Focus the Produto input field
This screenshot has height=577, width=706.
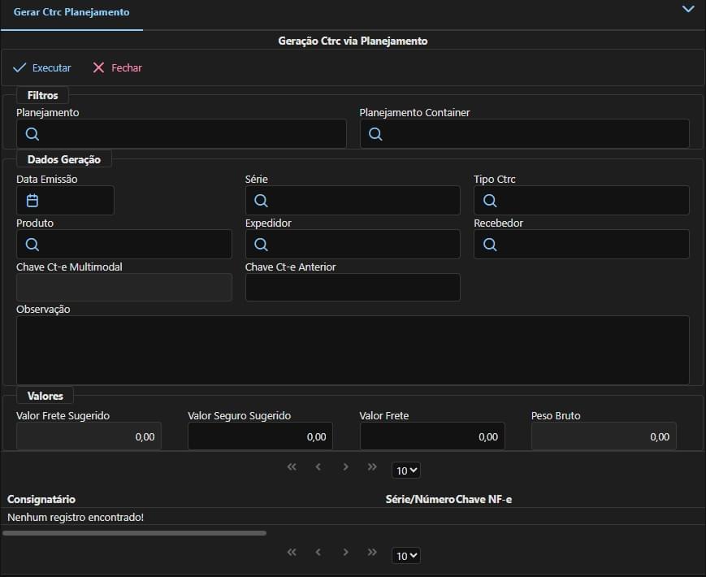(124, 244)
